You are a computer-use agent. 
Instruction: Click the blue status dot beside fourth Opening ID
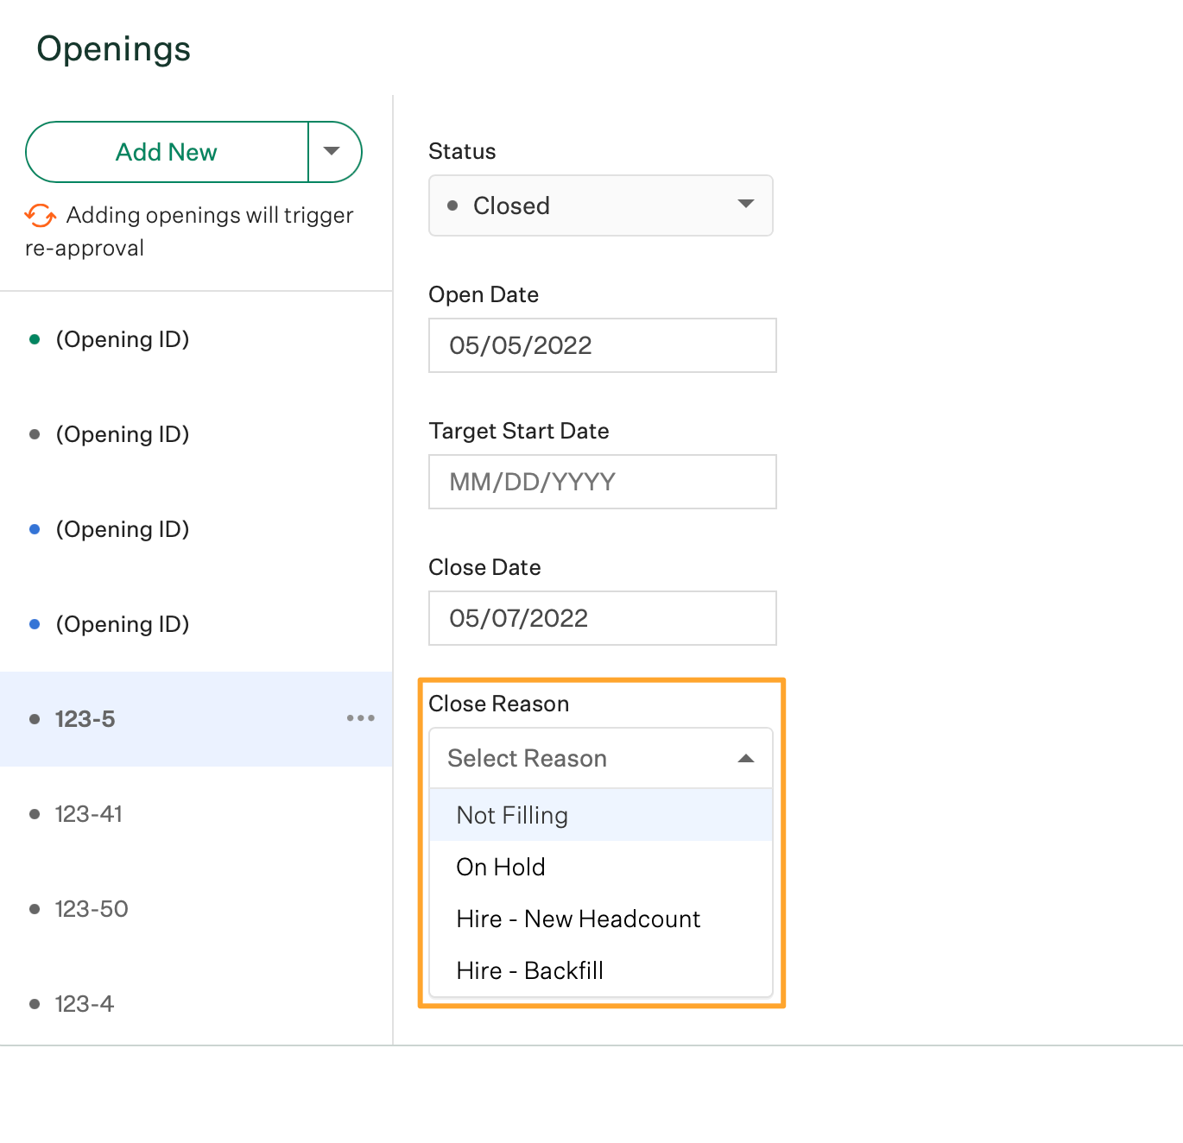pos(34,623)
